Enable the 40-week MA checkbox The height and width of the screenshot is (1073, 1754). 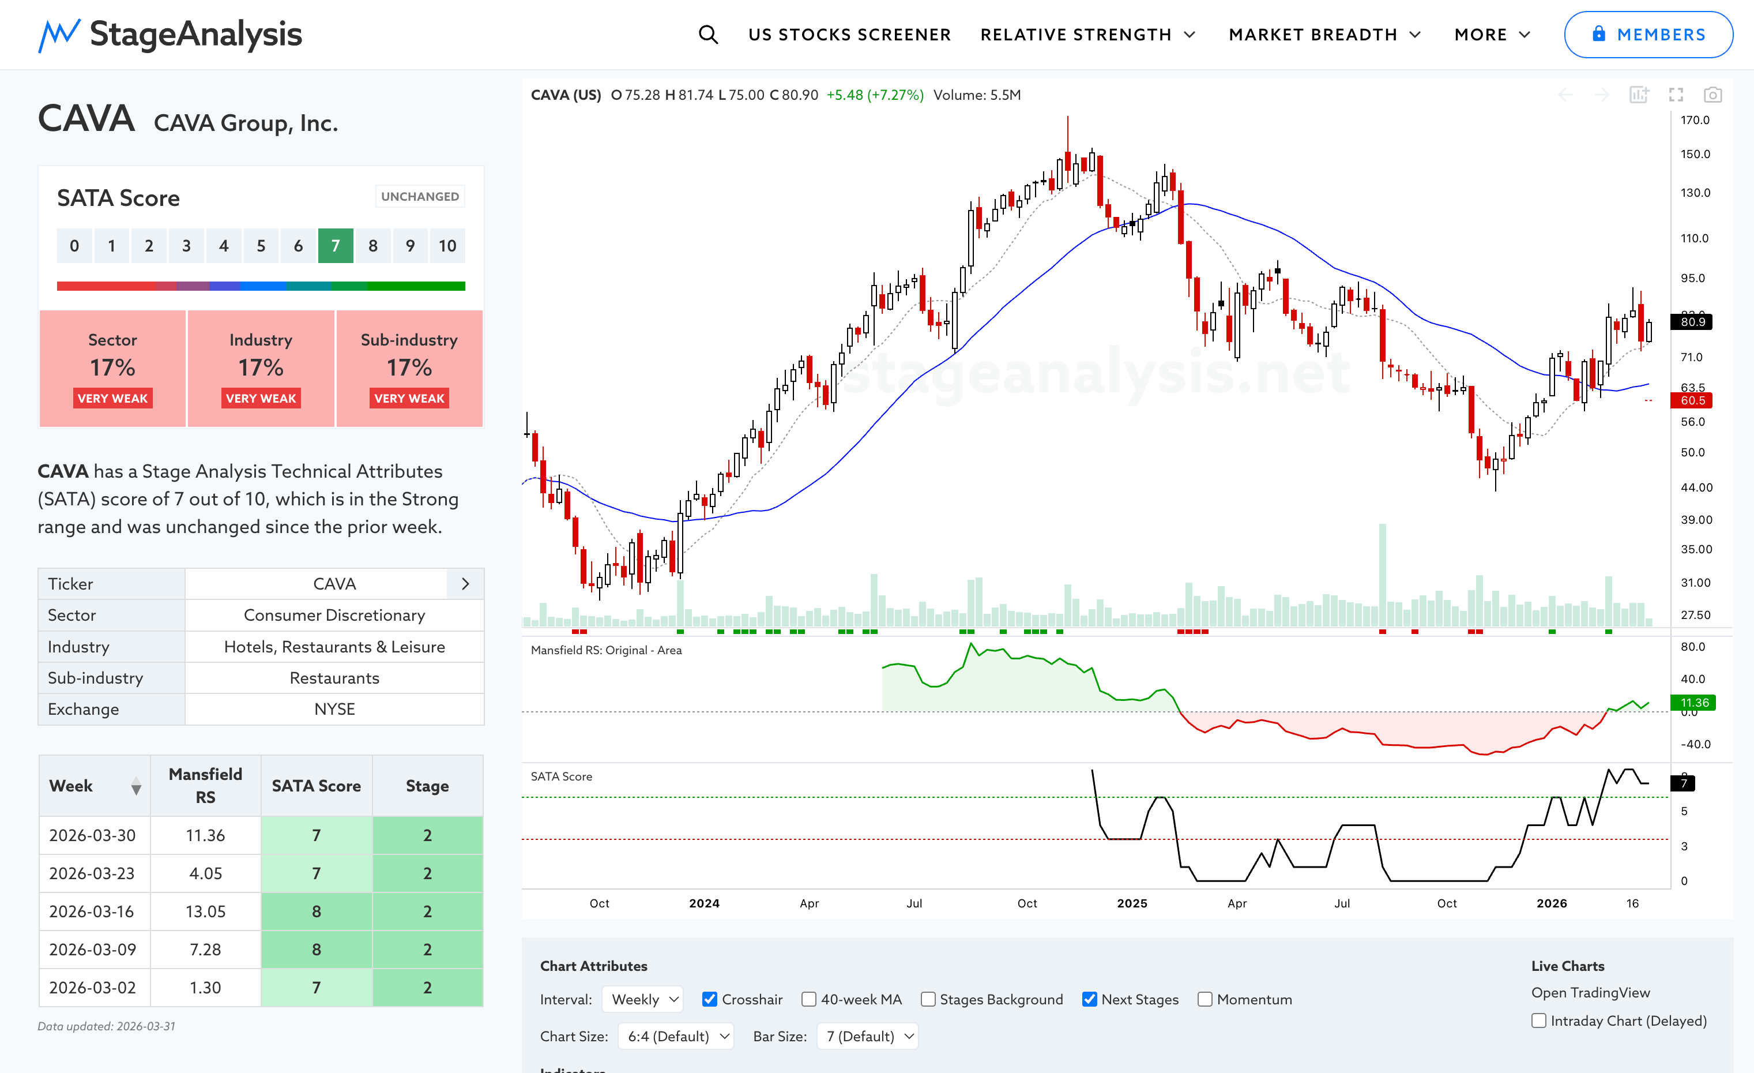click(x=808, y=999)
